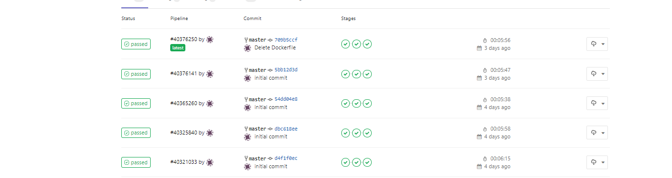The height and width of the screenshot is (178, 672).
Task: Open initial commit message of commit 5bb12d3d
Action: pos(271,78)
